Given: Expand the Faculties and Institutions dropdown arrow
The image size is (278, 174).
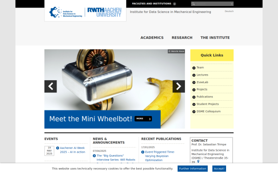Looking at the screenshot, I should tap(175, 4).
